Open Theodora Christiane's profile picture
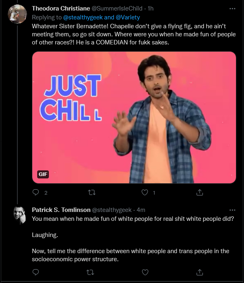 tap(17, 14)
